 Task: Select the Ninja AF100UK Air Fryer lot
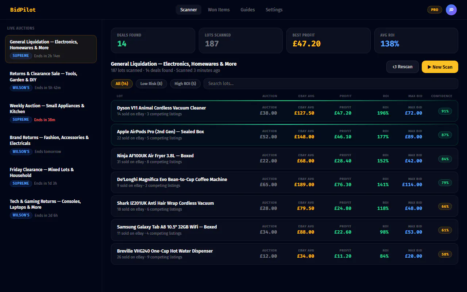[285, 158]
